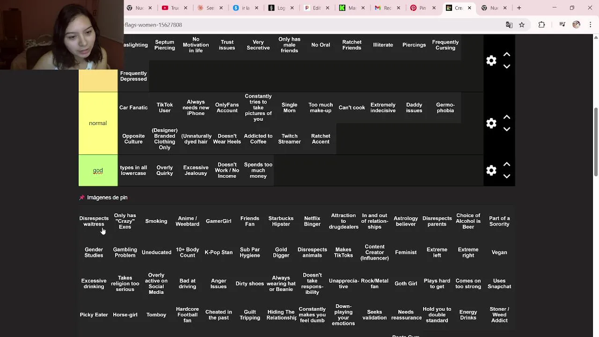Select the 'Car Fanatic' item in normal tier
This screenshot has height=337, width=599.
[133, 108]
